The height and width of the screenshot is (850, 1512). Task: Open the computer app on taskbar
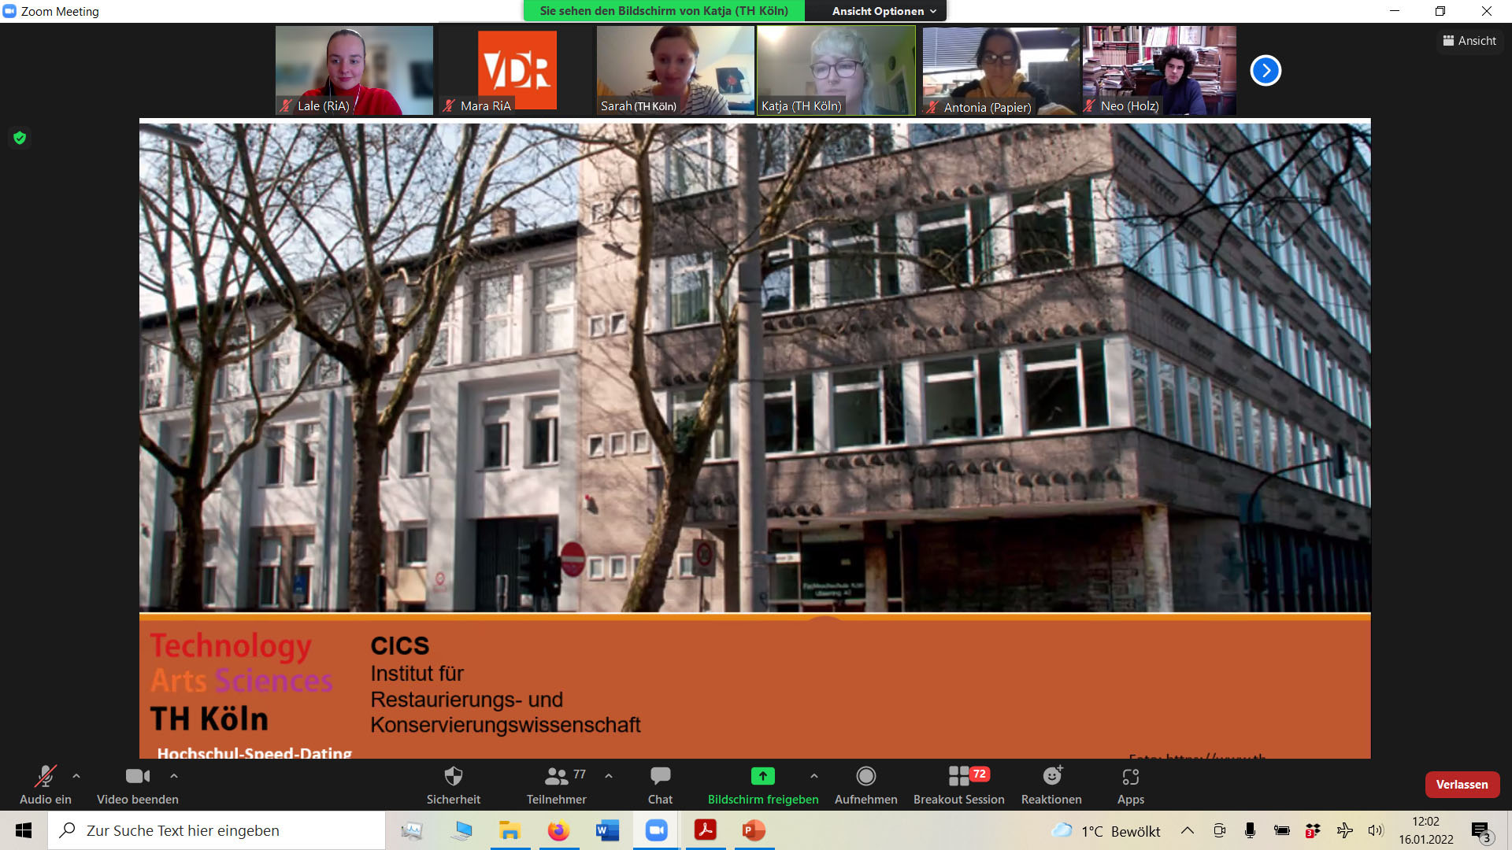pos(461,830)
